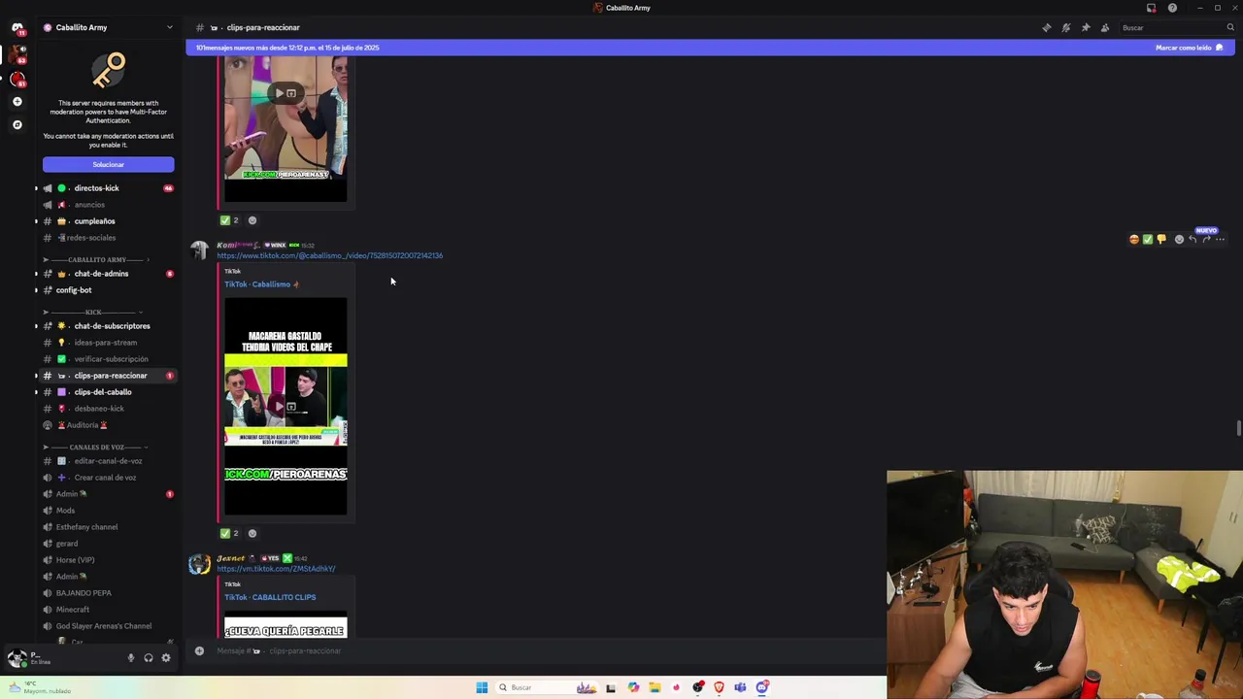Open the add reaction smiley picker

pyautogui.click(x=1179, y=239)
